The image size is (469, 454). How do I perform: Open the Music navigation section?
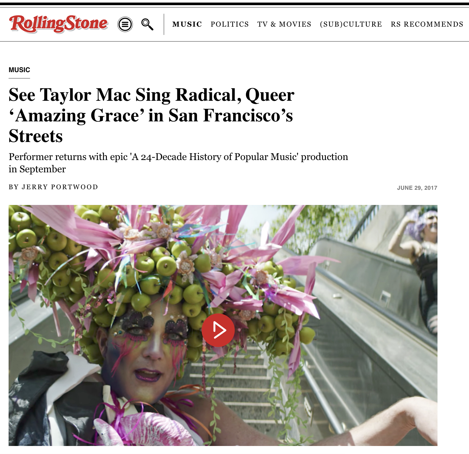tap(187, 24)
